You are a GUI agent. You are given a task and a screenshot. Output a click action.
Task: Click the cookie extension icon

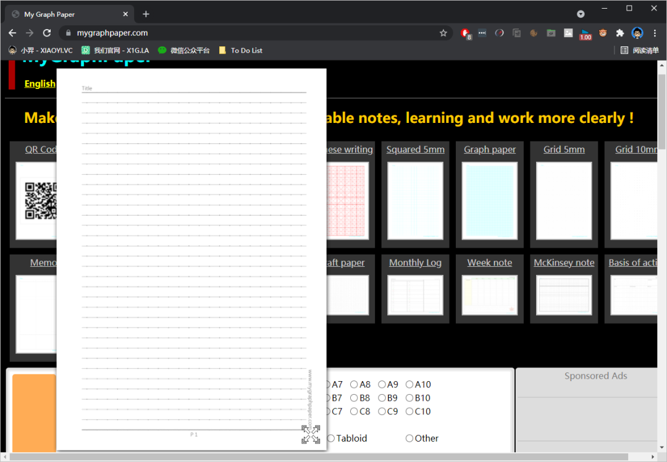[x=534, y=33]
